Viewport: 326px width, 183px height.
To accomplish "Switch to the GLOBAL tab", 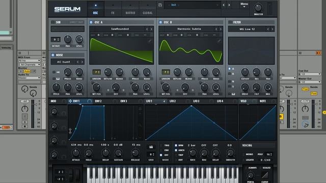I will click(x=148, y=9).
